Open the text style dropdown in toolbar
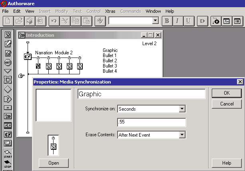 tap(149, 21)
